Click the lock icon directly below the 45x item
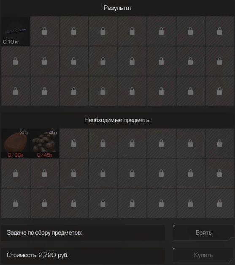235x265 pixels. click(45, 173)
